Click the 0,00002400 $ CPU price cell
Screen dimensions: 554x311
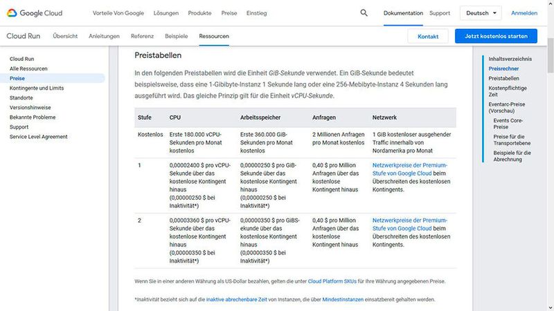200,185
